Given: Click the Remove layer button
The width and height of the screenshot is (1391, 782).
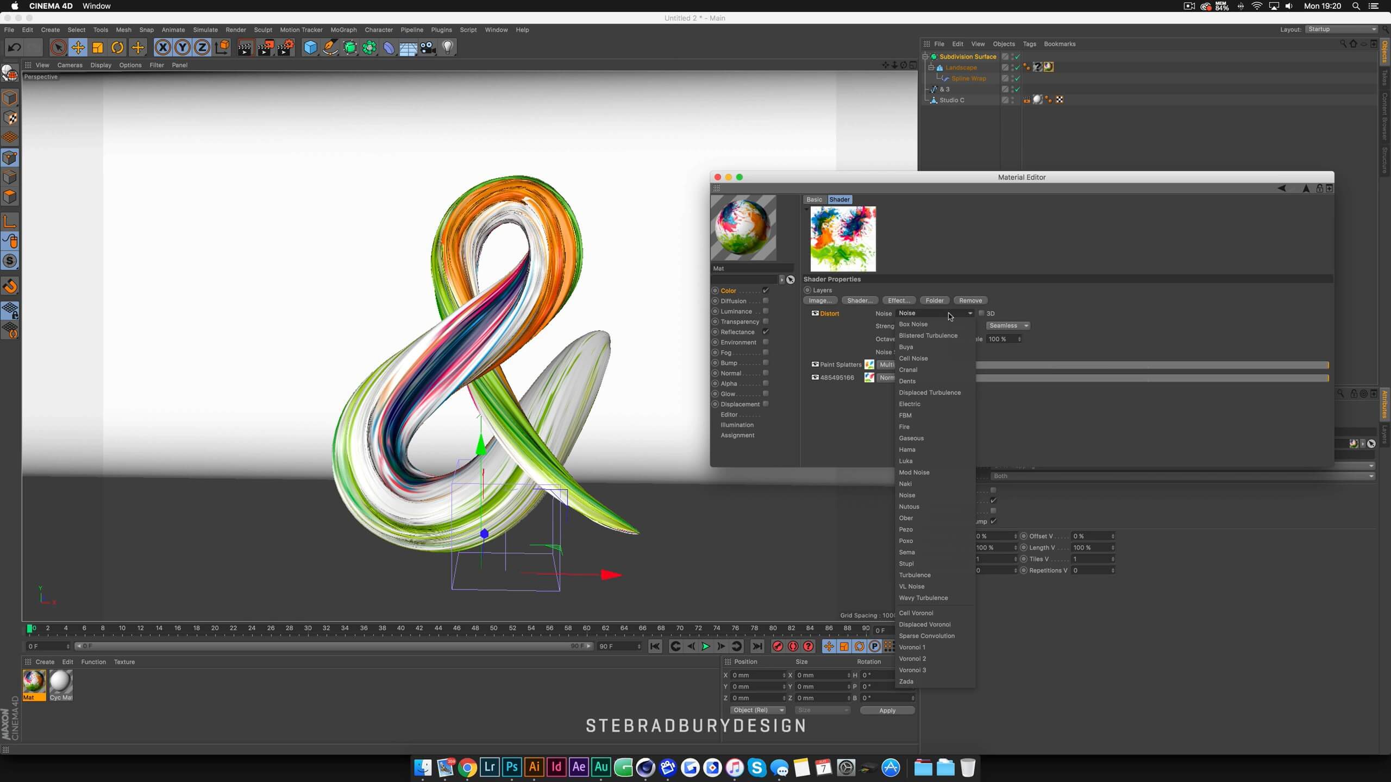Looking at the screenshot, I should click(x=970, y=300).
